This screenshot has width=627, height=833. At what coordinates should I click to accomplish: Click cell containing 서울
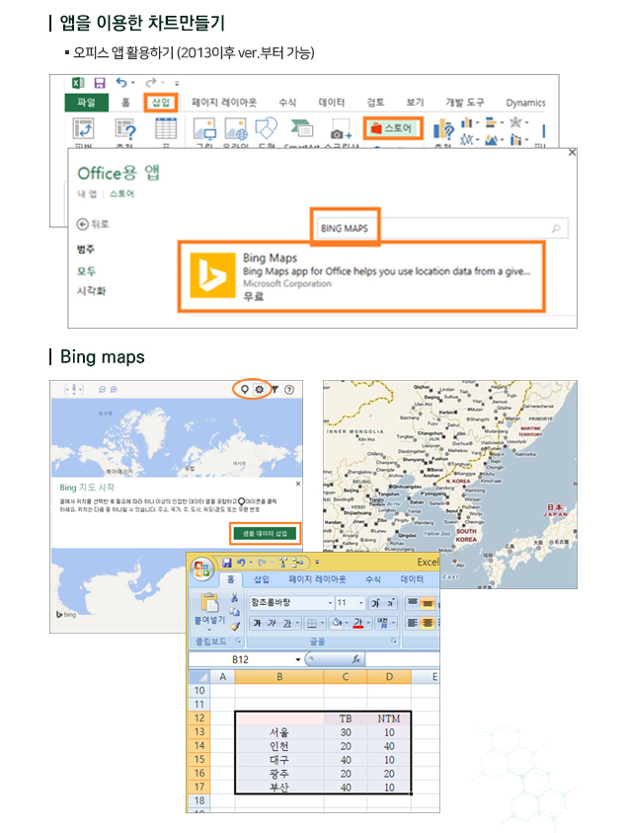point(279,732)
